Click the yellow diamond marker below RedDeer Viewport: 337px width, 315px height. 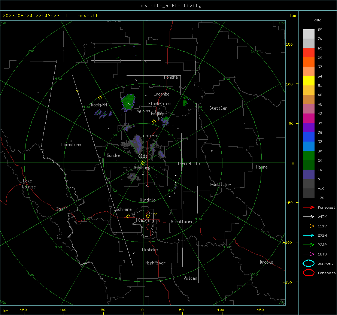[x=154, y=121]
